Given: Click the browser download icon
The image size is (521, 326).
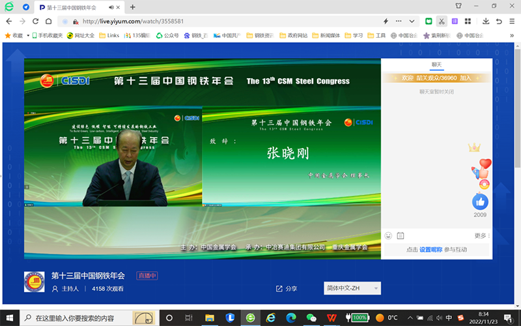Looking at the screenshot, I should pos(486,21).
